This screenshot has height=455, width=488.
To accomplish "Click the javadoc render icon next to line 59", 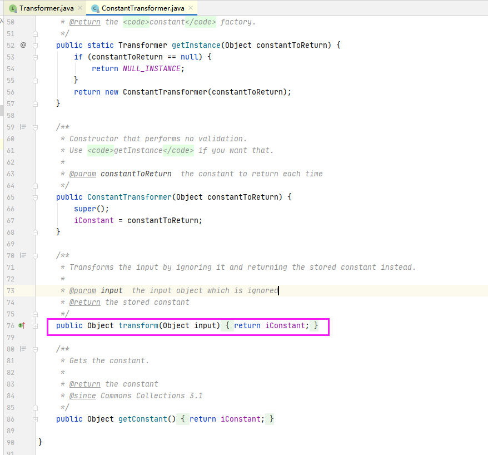I will tap(22, 127).
